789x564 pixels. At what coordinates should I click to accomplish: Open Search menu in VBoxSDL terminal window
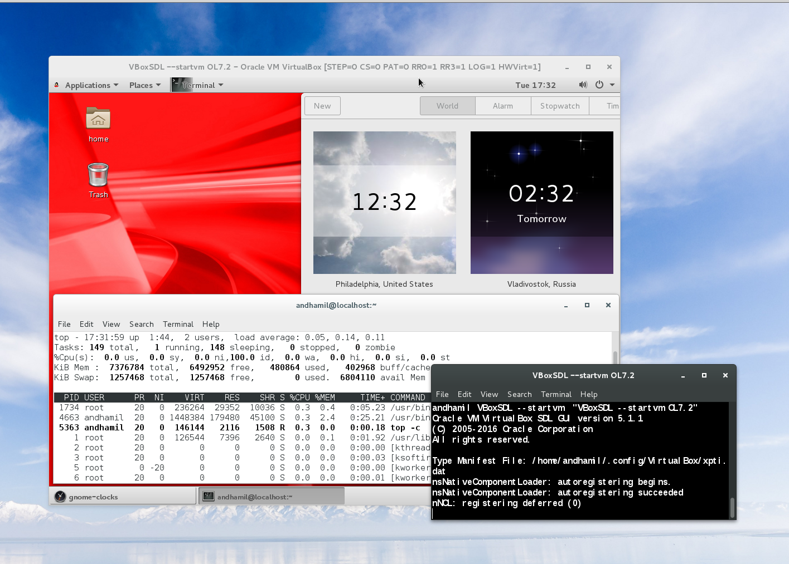coord(520,394)
